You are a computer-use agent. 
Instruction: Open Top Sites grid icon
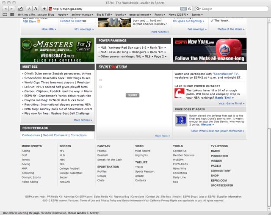click(x=12, y=14)
